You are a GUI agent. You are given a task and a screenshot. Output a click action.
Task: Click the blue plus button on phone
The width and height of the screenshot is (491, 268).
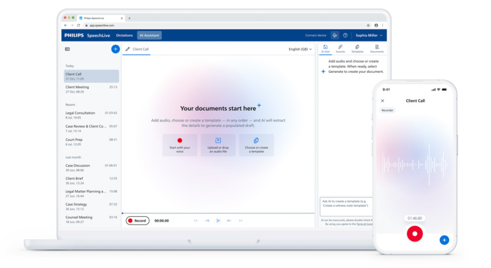[x=444, y=240]
